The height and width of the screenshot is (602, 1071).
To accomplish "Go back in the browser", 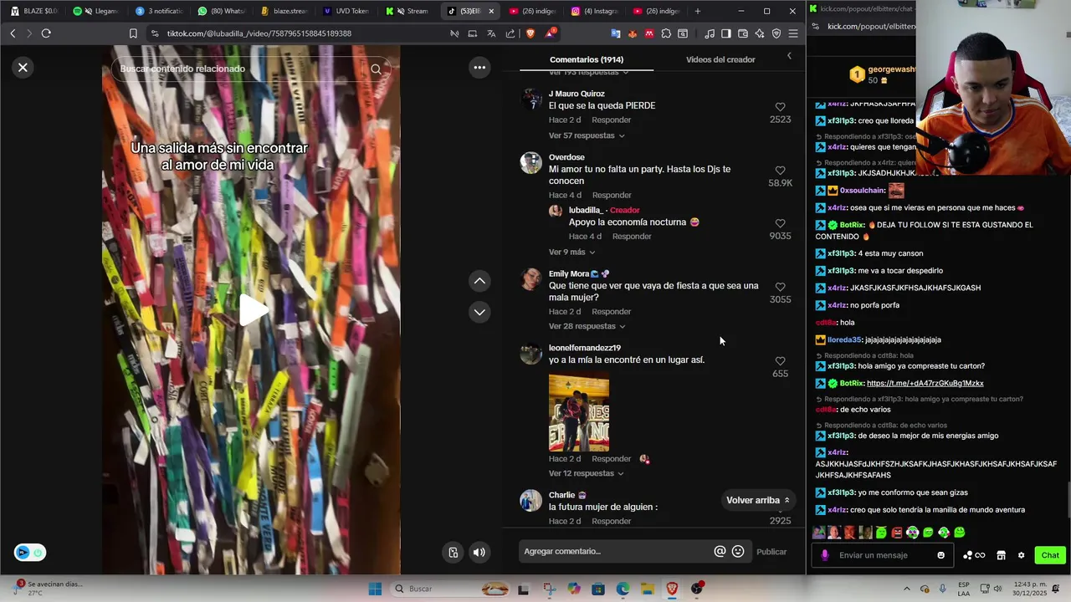I will (x=13, y=33).
